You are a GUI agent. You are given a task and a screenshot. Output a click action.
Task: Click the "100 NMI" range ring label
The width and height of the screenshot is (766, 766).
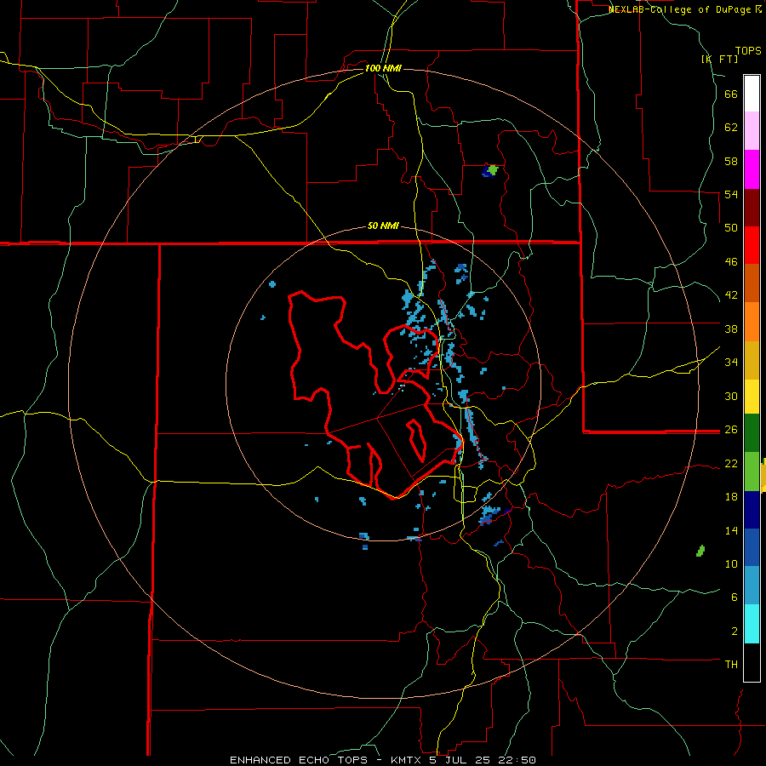pos(383,68)
